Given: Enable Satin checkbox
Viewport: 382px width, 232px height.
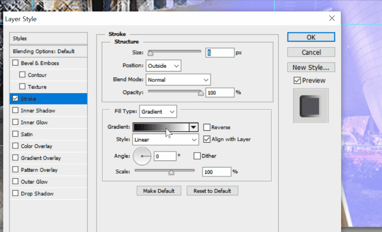Looking at the screenshot, I should click(x=15, y=134).
